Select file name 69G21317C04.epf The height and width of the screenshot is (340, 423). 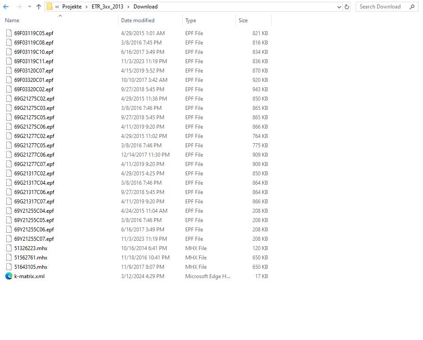point(34,183)
